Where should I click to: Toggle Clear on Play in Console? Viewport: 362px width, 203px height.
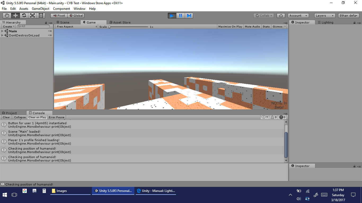(37, 117)
